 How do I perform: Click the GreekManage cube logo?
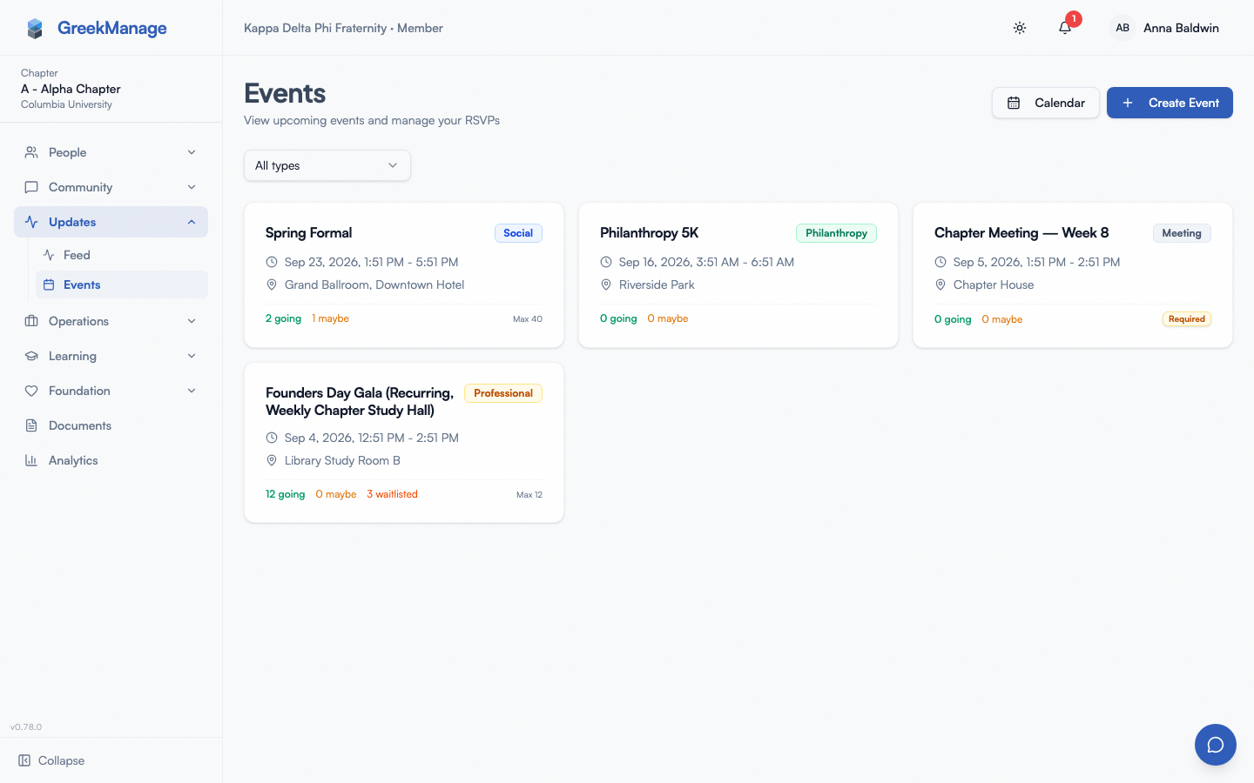[x=35, y=29]
